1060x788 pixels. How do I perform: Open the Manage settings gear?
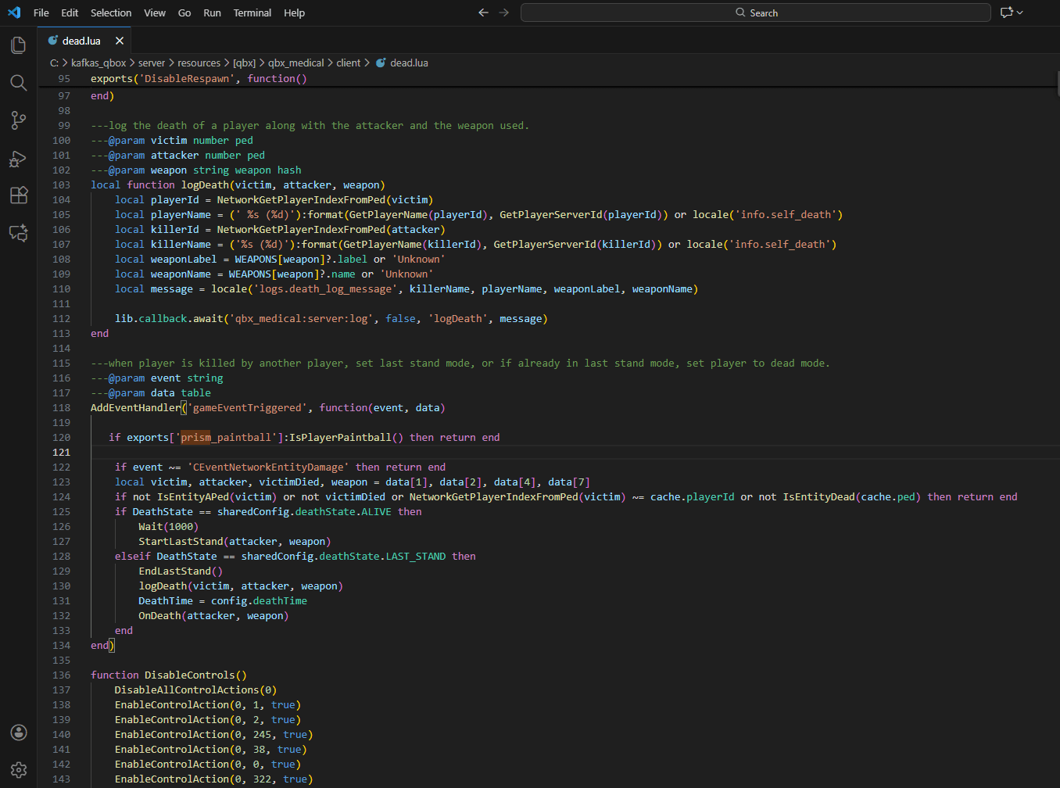(x=19, y=770)
